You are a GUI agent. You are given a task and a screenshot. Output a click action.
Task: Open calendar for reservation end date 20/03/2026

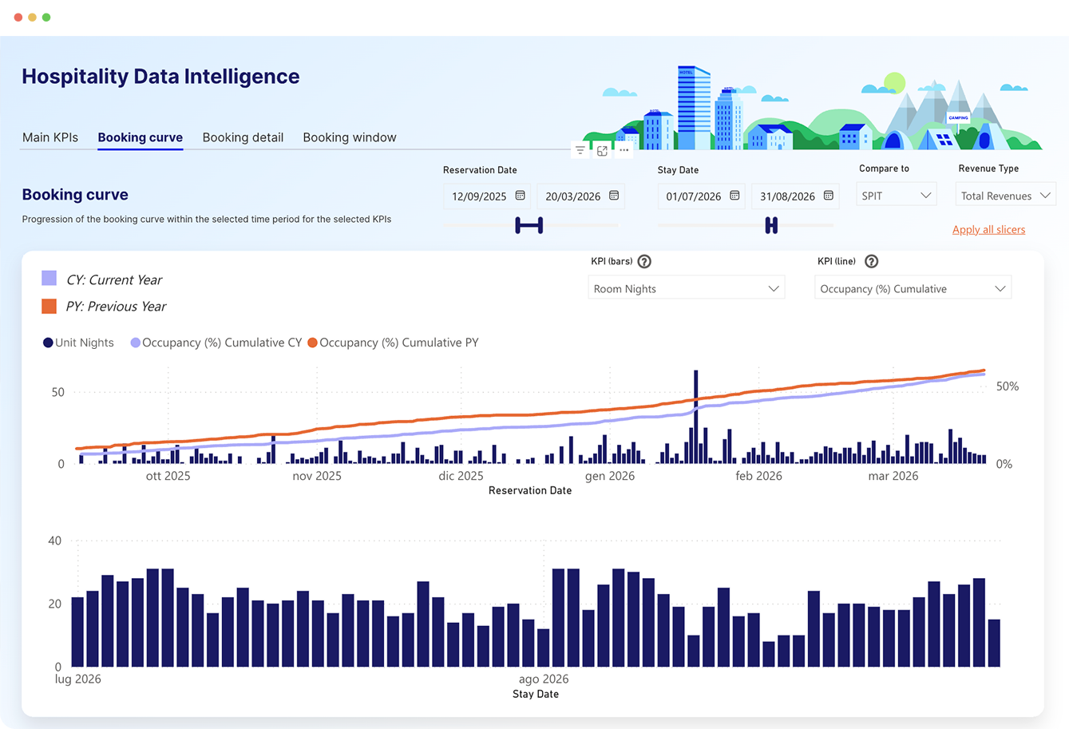(x=614, y=196)
